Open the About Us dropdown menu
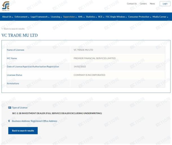 pyautogui.click(x=8, y=17)
